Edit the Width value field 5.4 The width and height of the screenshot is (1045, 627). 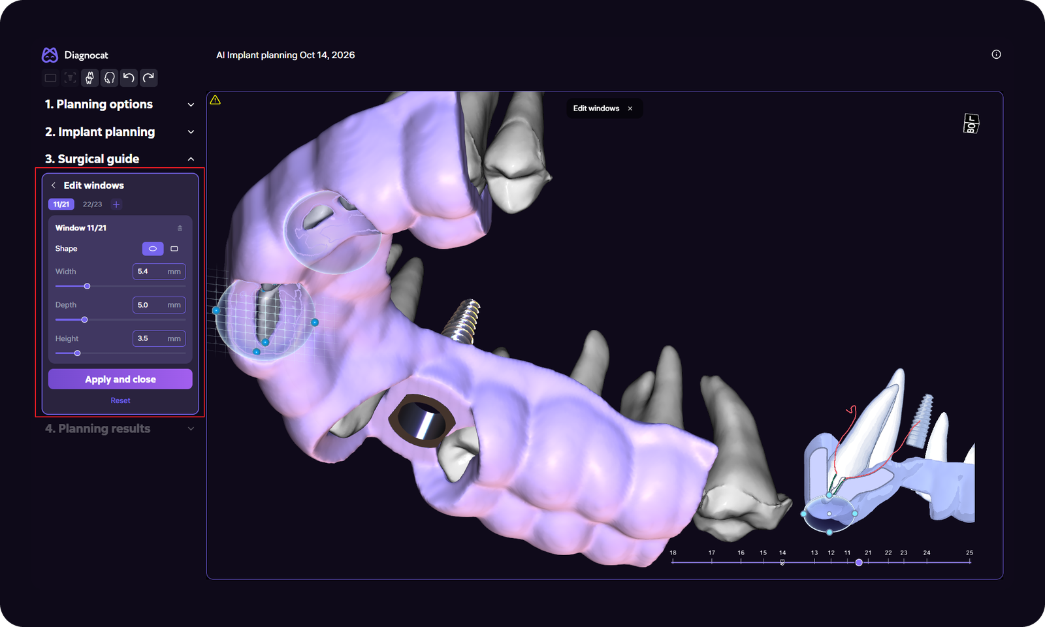click(159, 272)
